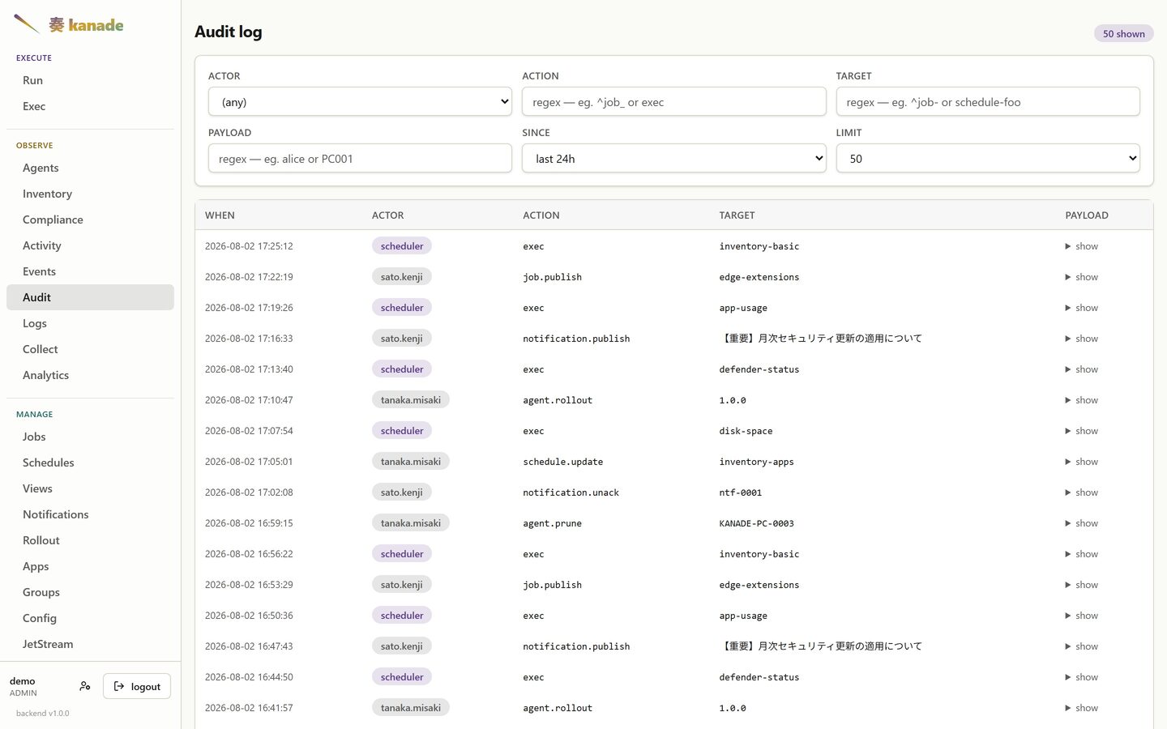Navigate to Agents
The width and height of the screenshot is (1167, 729).
(90, 168)
